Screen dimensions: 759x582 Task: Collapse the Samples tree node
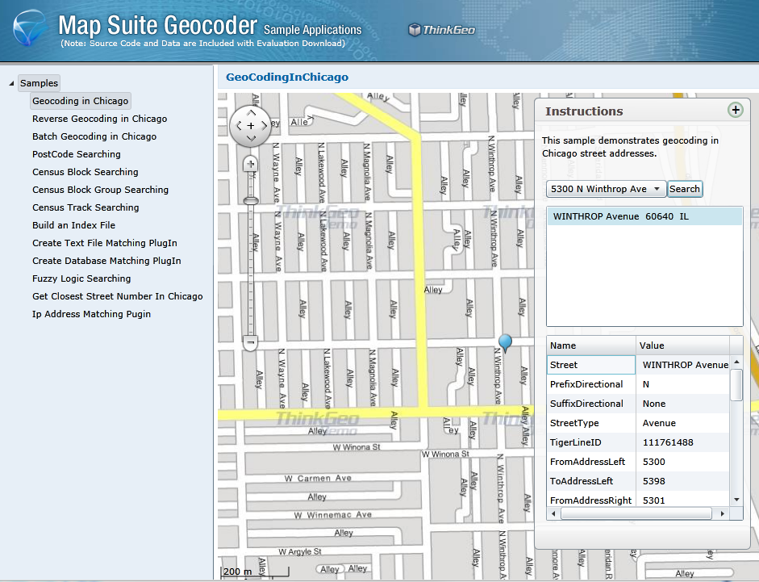tap(11, 83)
